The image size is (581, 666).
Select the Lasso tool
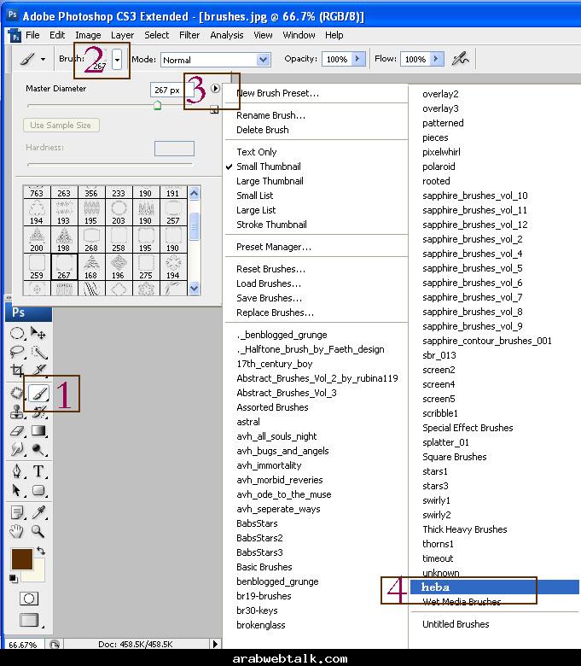click(17, 352)
